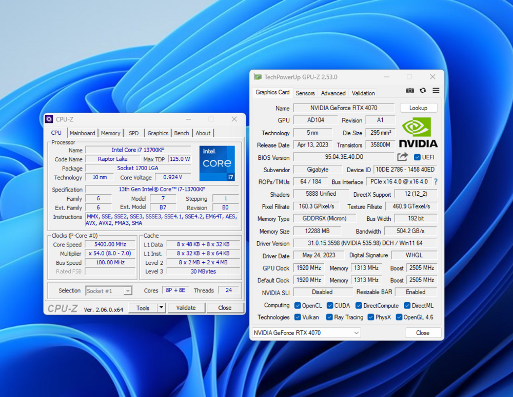Click the NVIDIA logo in GPU-Z
The height and width of the screenshot is (397, 513).
(x=418, y=133)
